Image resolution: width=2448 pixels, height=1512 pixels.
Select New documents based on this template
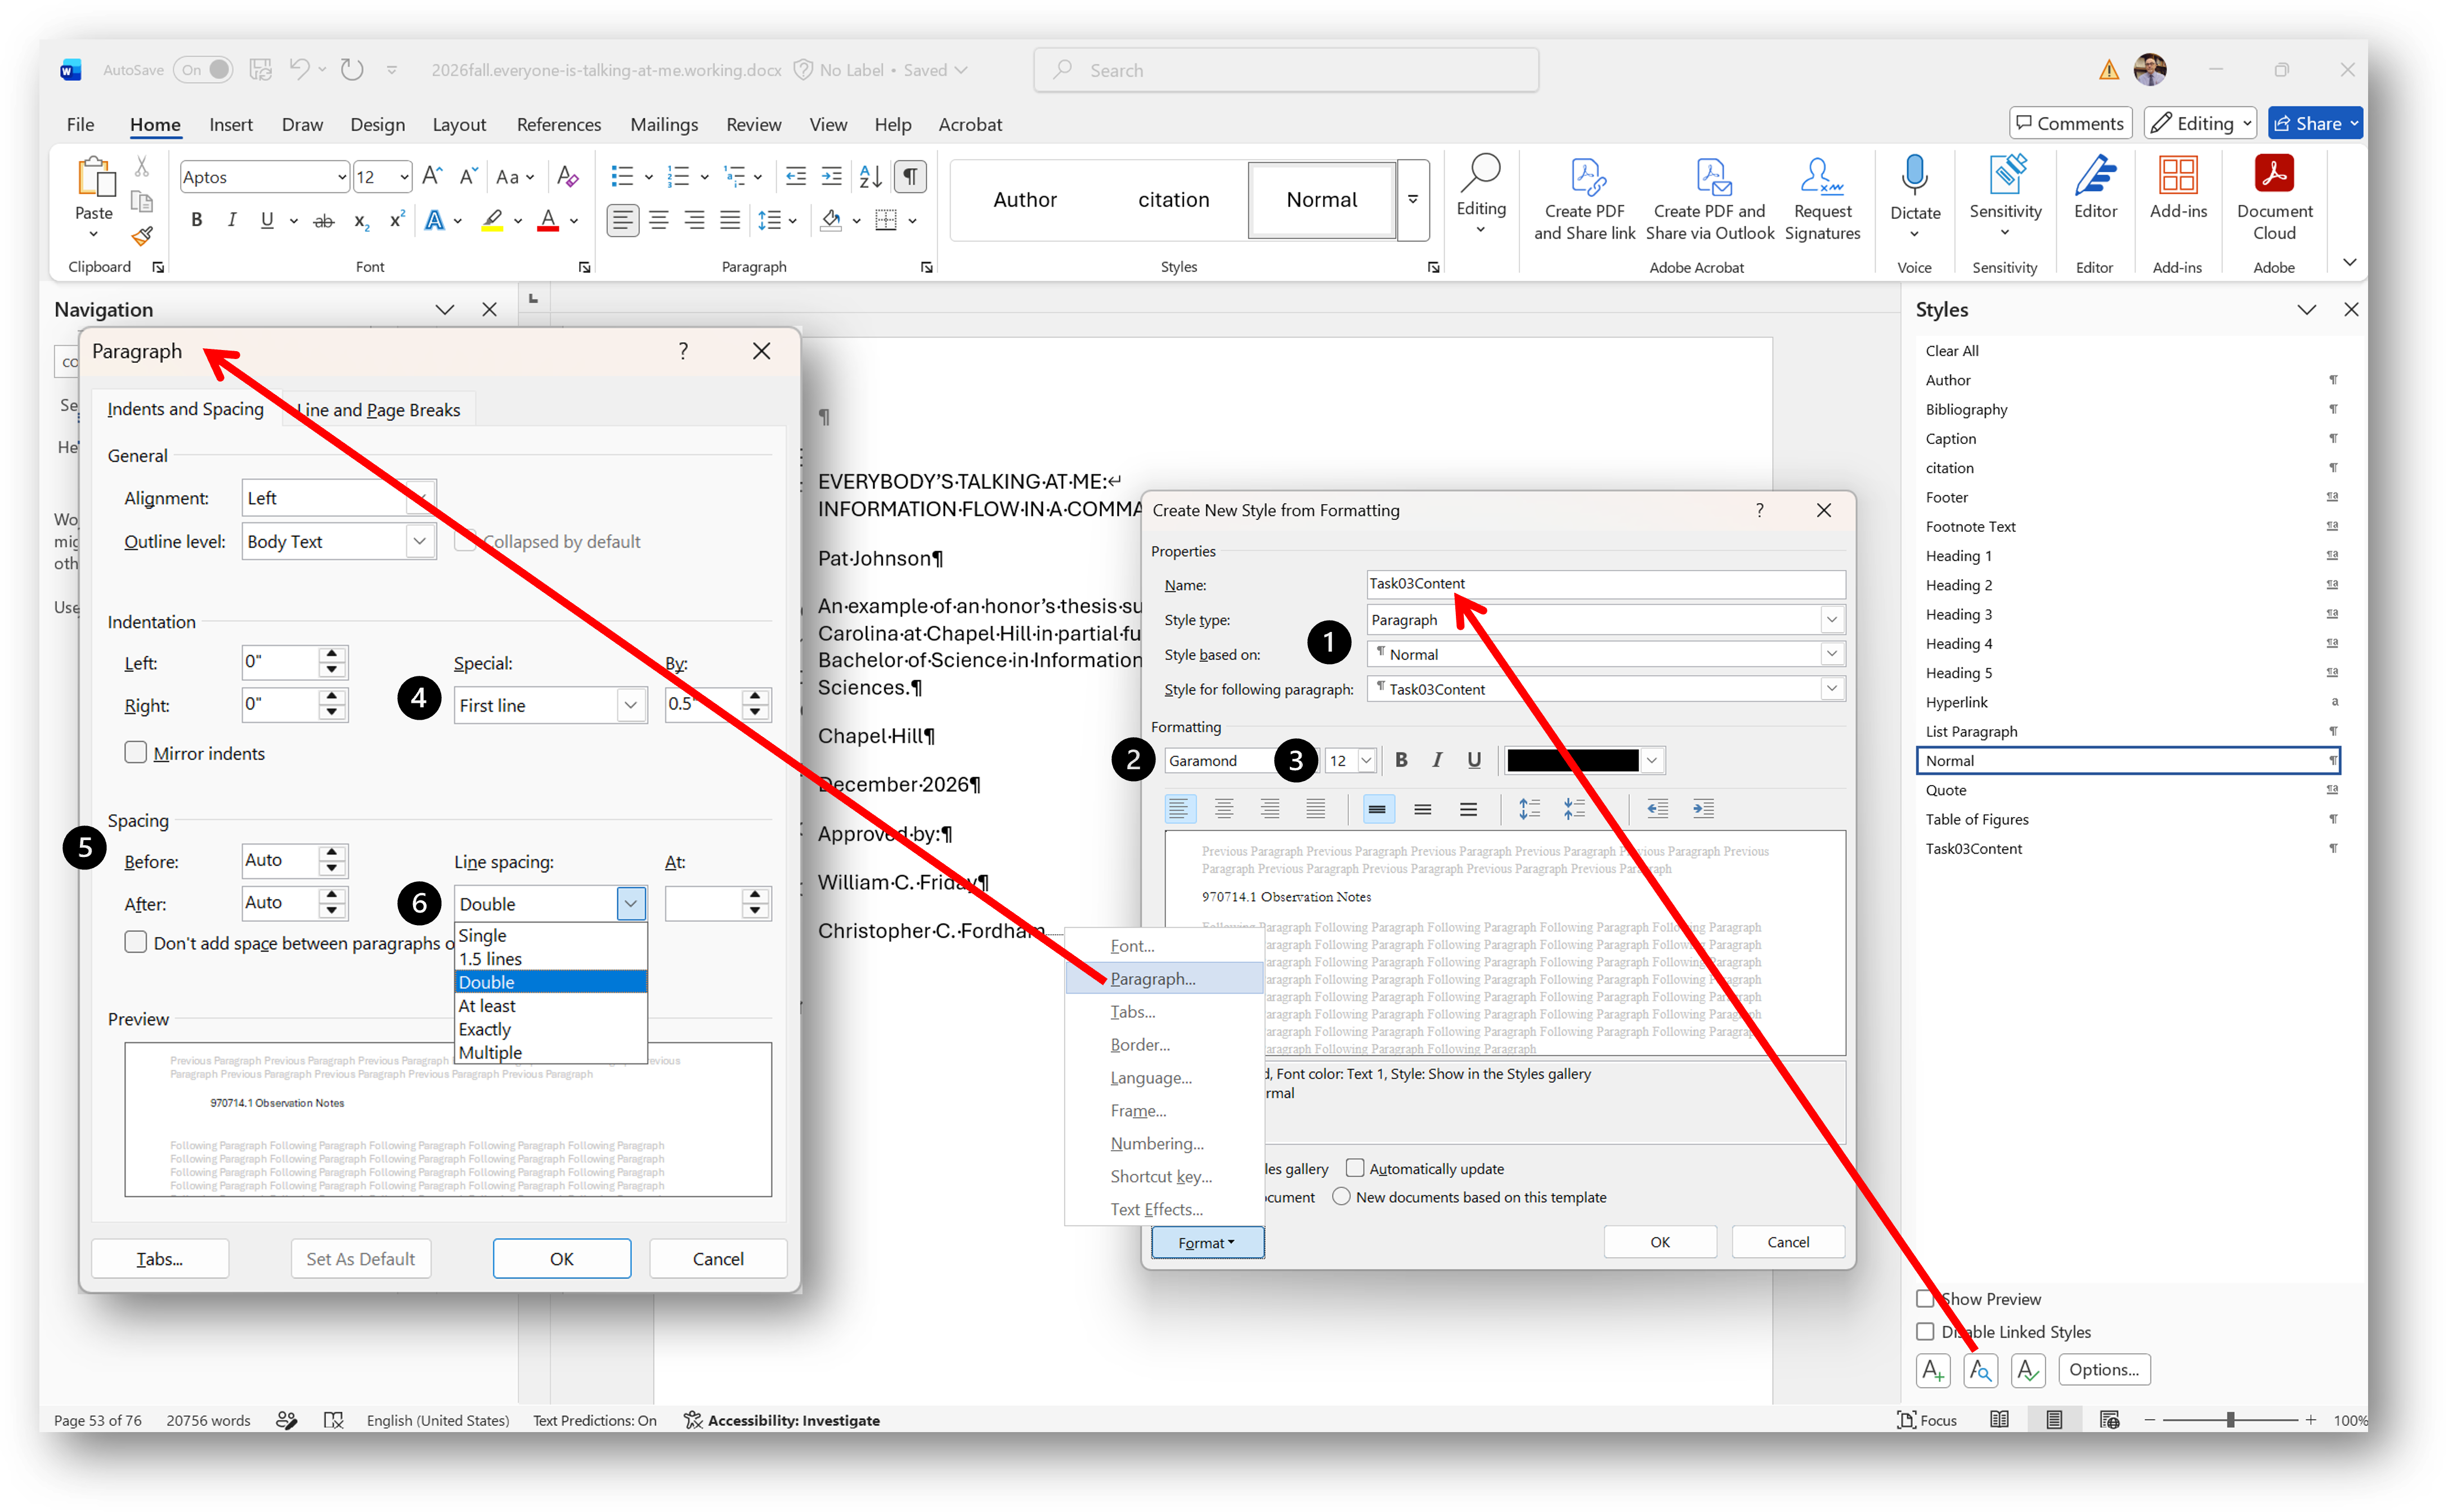point(1341,1197)
